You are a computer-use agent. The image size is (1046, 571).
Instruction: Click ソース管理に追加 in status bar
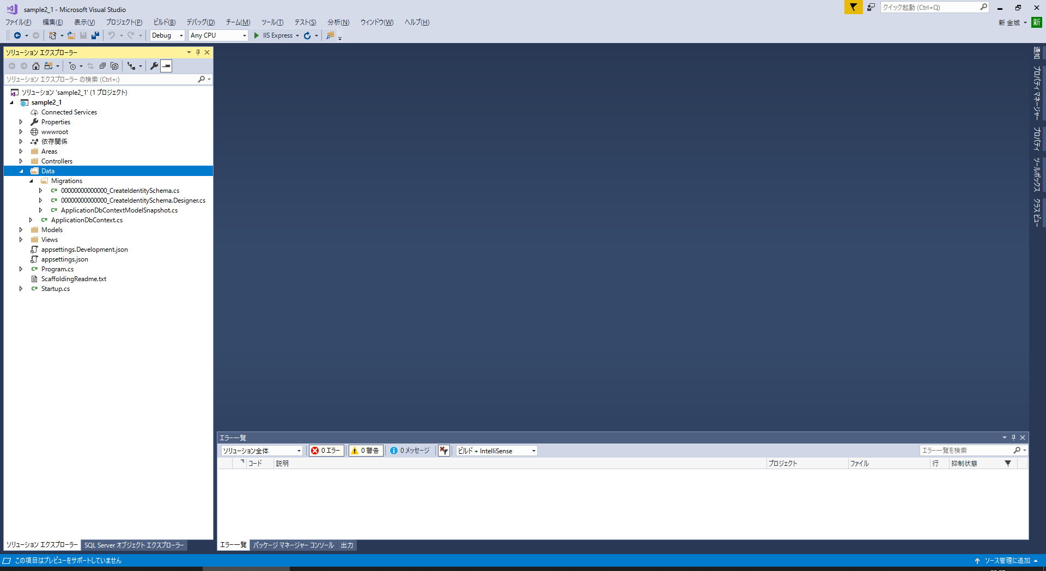coord(1007,561)
